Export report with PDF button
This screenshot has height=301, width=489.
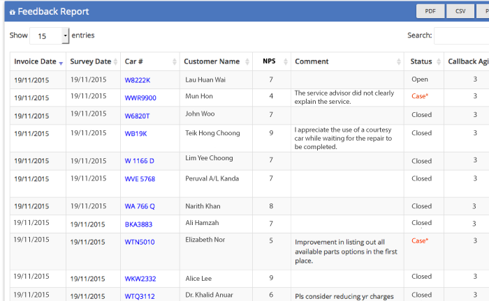[430, 11]
